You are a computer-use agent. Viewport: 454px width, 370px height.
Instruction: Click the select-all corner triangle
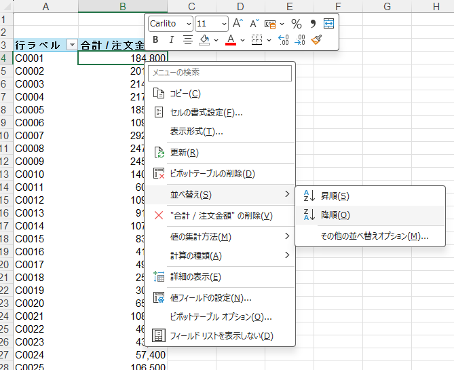tap(6, 6)
